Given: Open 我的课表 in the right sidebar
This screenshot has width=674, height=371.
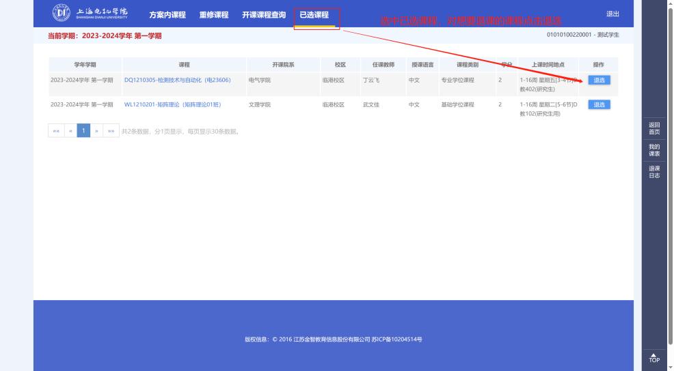Looking at the screenshot, I should tap(654, 150).
